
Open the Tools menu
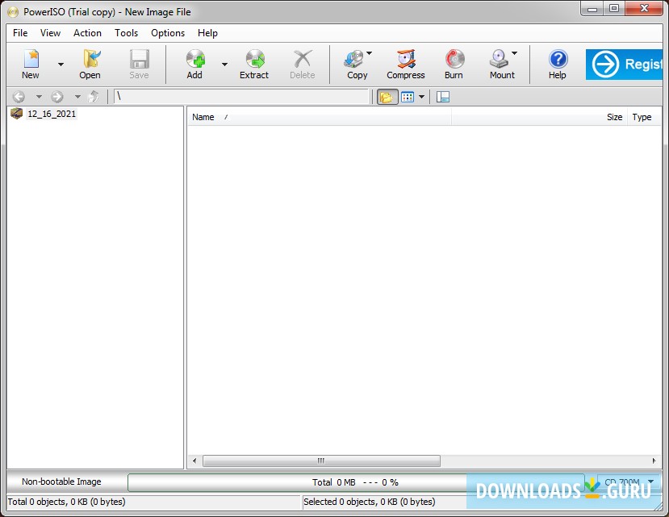click(126, 33)
